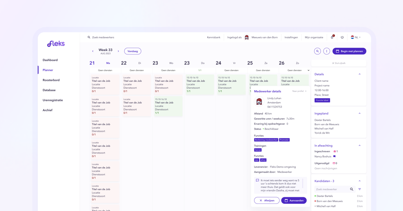Open the Kandidaten filter icon
Image resolution: width=403 pixels, height=211 pixels.
360,189
